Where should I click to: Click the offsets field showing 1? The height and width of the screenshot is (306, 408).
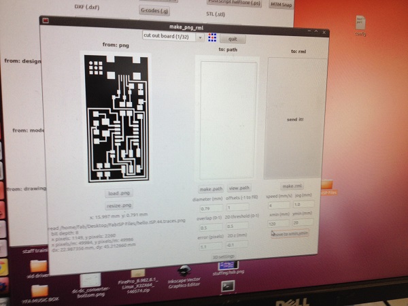click(x=237, y=207)
